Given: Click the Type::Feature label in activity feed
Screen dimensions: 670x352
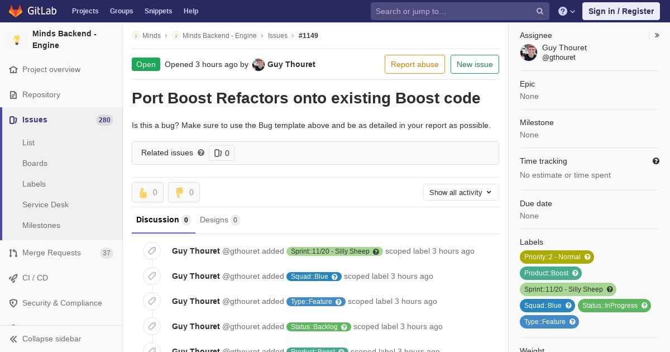Looking at the screenshot, I should (316, 302).
